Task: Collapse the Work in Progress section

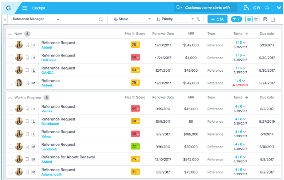Action: 10,98
